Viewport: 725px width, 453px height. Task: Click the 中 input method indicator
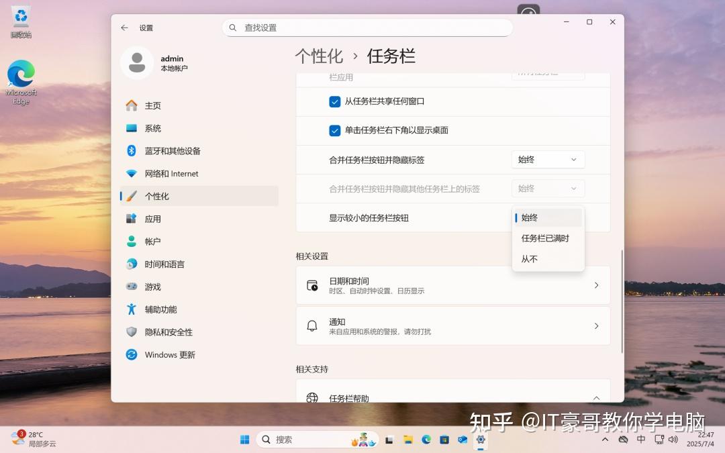tap(641, 440)
